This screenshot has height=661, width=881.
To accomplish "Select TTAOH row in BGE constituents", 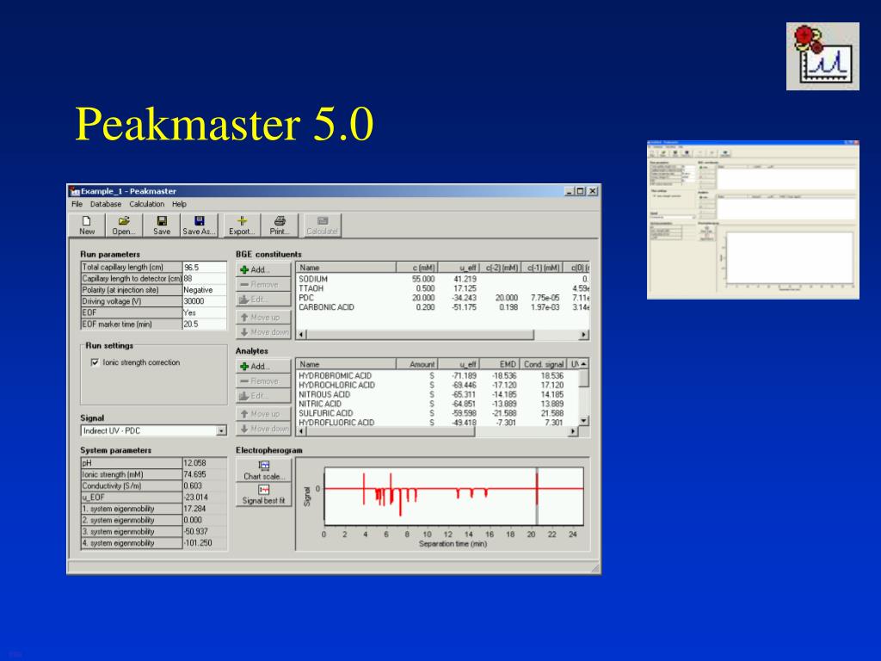I will point(443,288).
